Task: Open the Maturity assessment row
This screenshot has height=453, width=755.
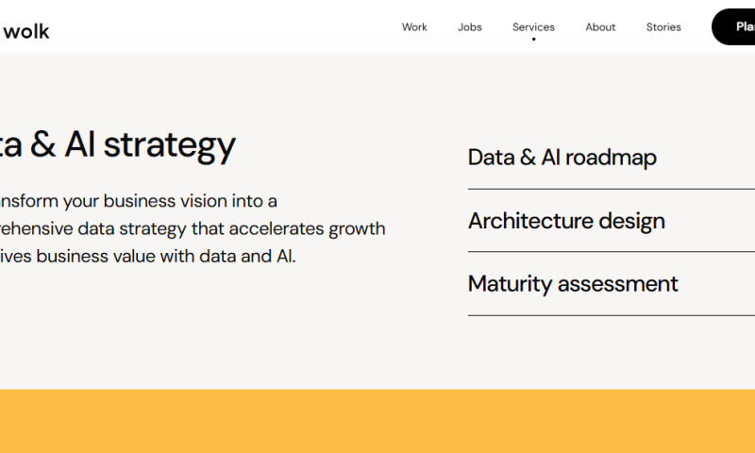Action: [x=573, y=284]
